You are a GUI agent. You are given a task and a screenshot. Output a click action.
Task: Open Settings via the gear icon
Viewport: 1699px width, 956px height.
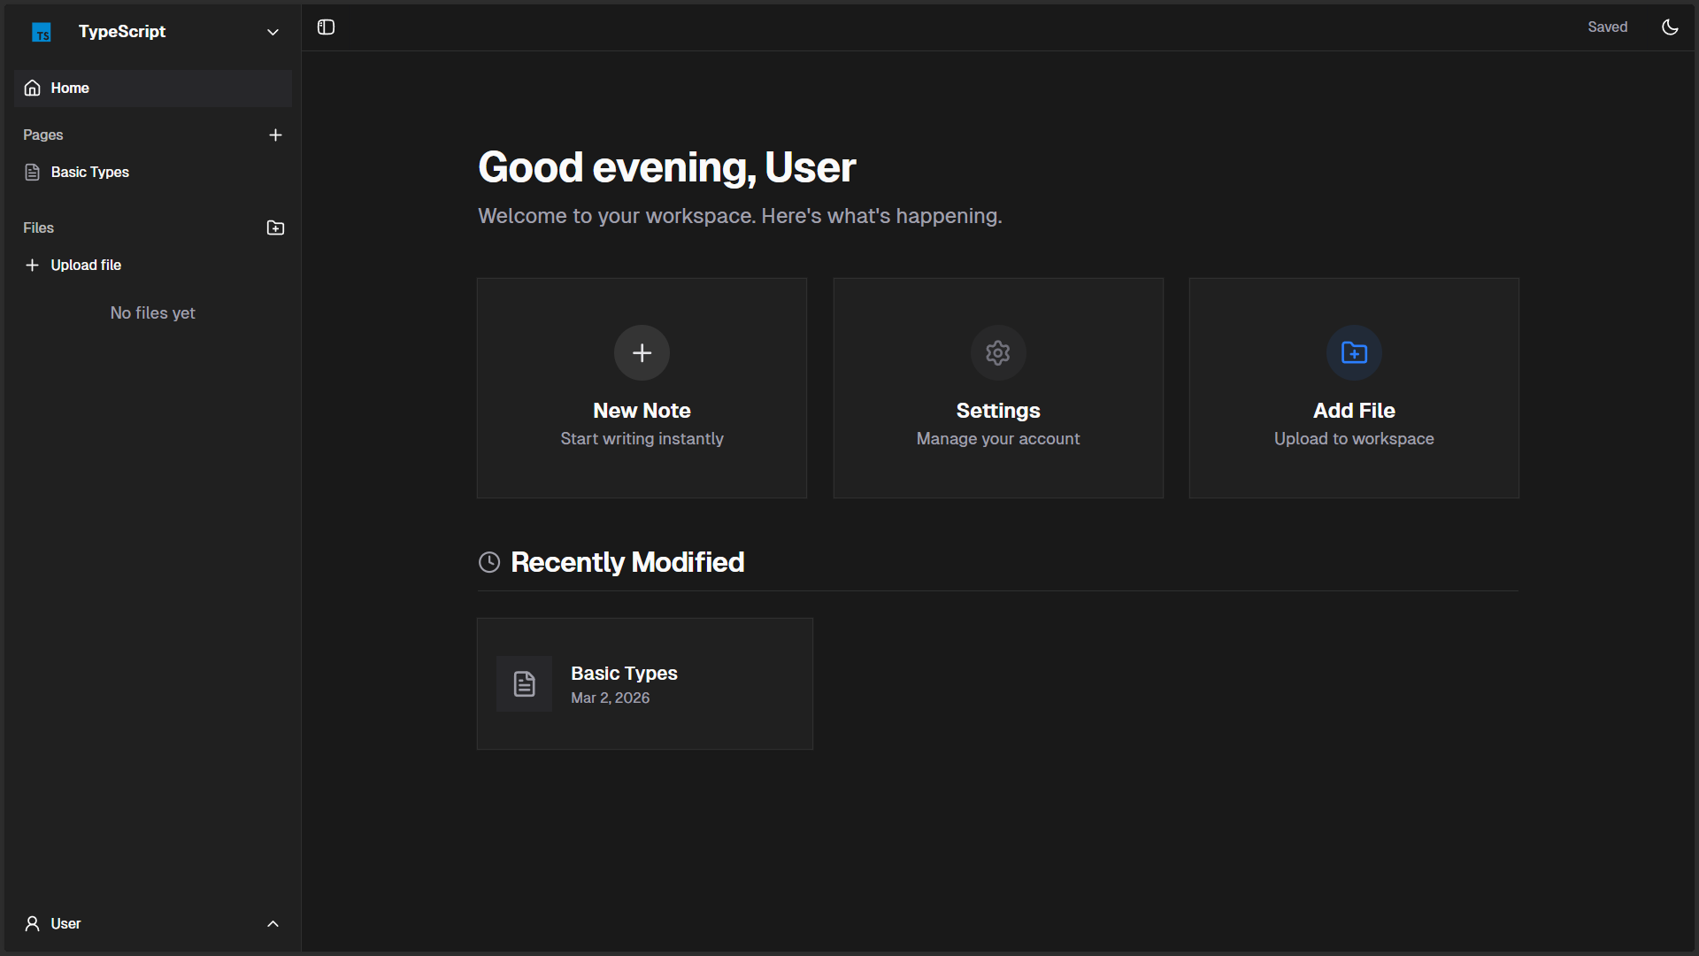pyautogui.click(x=997, y=352)
